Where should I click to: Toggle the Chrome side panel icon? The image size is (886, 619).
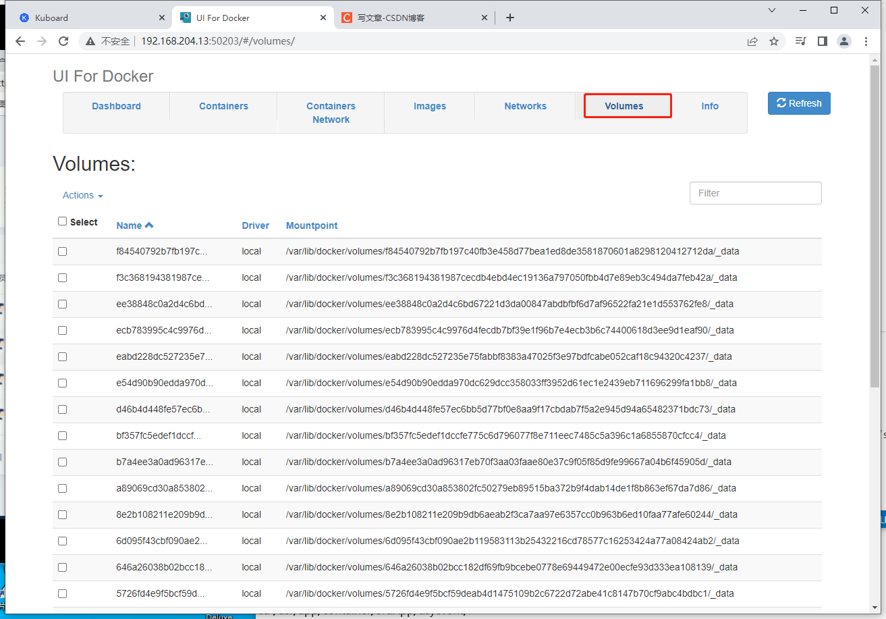[x=822, y=41]
